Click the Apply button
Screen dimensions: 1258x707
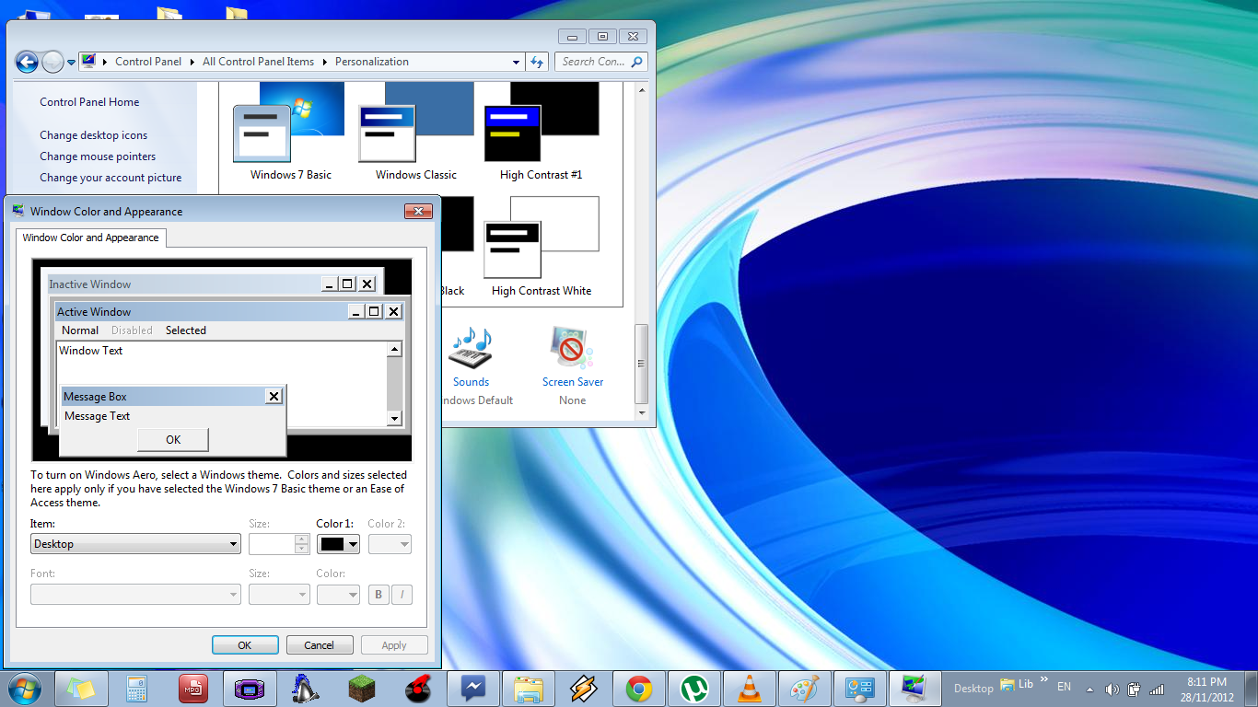click(x=394, y=645)
